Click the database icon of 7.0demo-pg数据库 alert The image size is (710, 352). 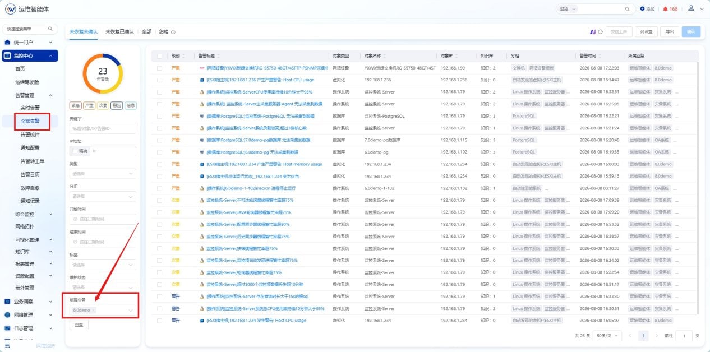pos(202,140)
